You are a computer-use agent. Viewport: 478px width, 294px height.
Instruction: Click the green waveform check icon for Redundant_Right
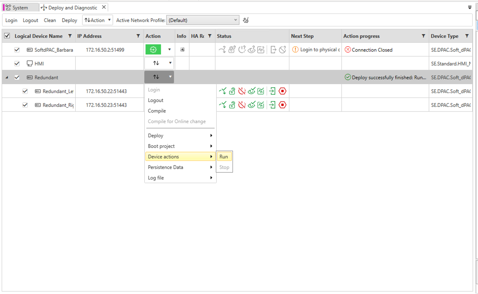tap(261, 105)
